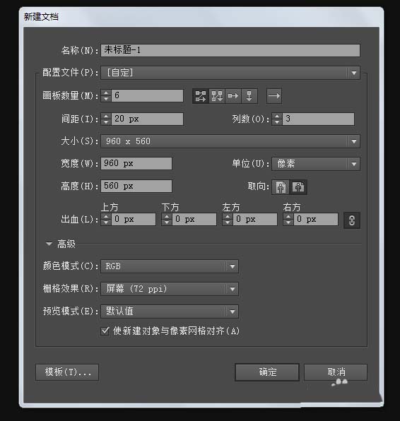Viewport: 400px width, 421px height.
Task: Choose arrange by row layout icon
Action: [233, 96]
